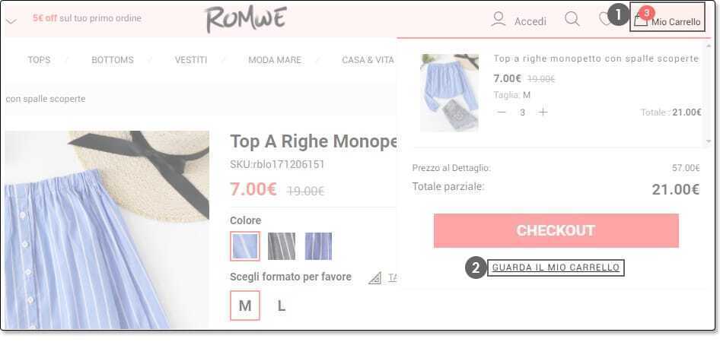The height and width of the screenshot is (342, 720).
Task: Click the CHECKOUT button
Action: tap(556, 230)
